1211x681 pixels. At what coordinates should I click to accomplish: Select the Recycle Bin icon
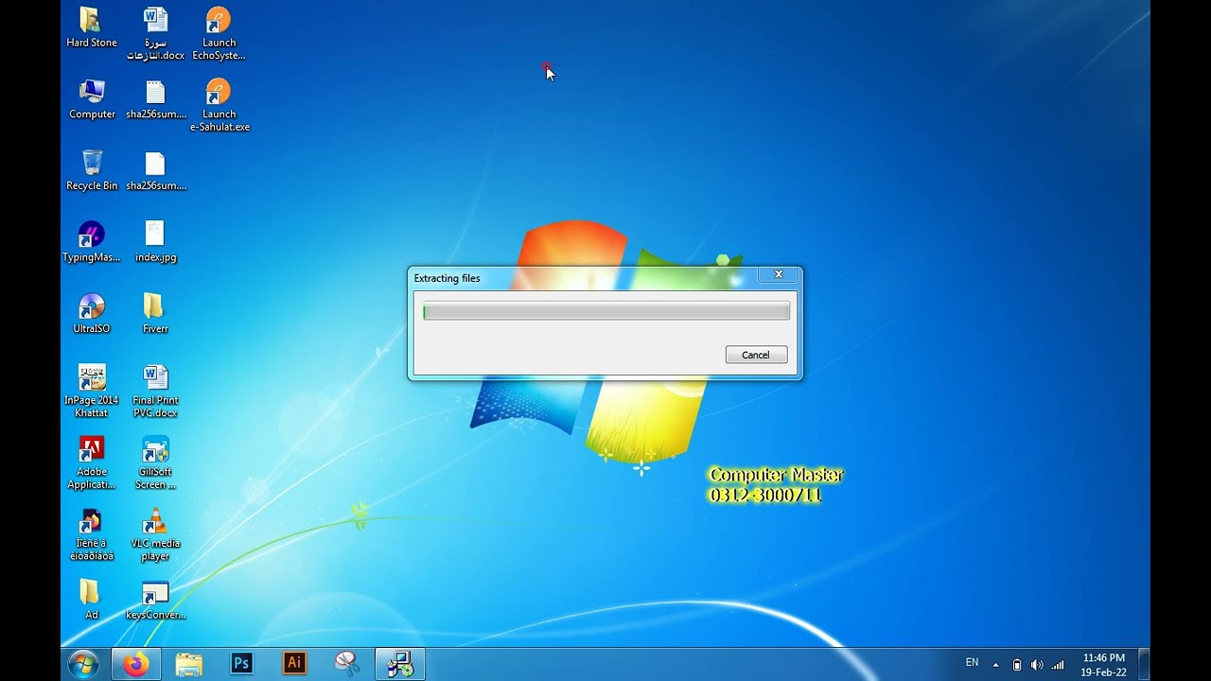tap(92, 170)
